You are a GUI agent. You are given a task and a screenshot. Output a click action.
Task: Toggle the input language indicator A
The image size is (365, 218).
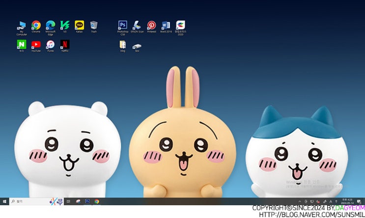331,201
